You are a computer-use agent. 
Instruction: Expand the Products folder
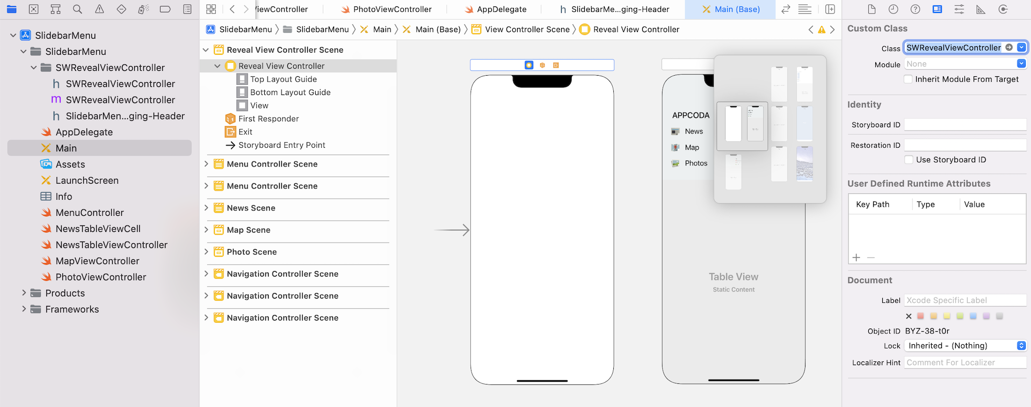click(x=24, y=293)
